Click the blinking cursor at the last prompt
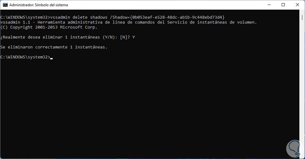 (51, 58)
